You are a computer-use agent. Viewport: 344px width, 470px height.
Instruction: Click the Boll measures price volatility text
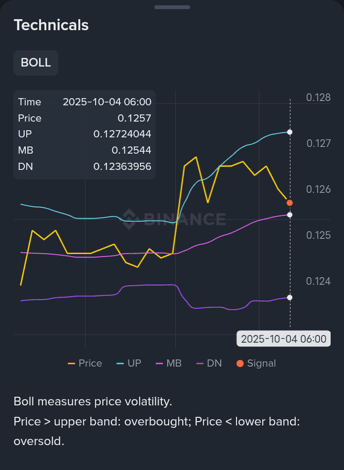(x=92, y=401)
